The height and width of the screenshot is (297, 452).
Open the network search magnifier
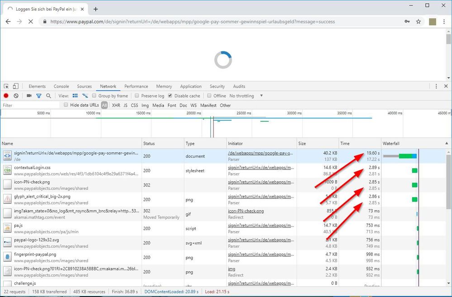[x=48, y=96]
